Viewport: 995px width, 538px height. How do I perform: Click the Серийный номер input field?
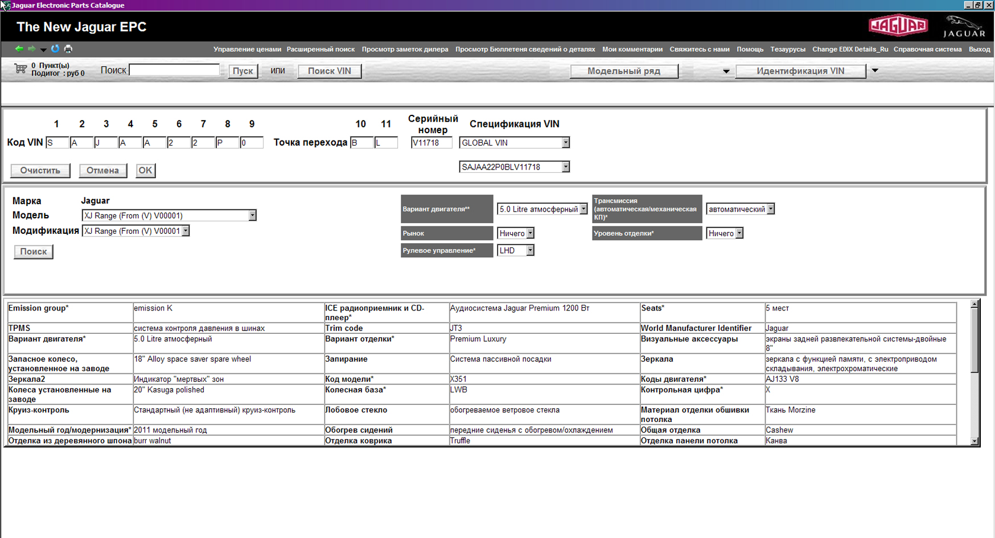coord(431,143)
